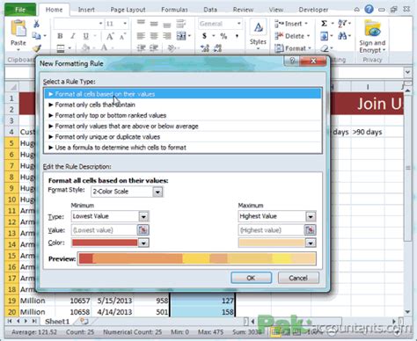This screenshot has height=341, width=417.
Task: Select Format only top or bottom ranked
Action: click(183, 115)
